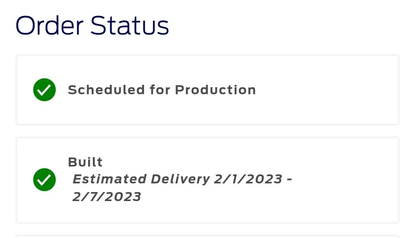Click the Estimated Delivery text line

[182, 179]
